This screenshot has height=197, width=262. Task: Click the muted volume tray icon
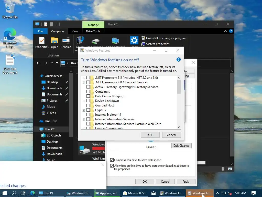(x=230, y=193)
